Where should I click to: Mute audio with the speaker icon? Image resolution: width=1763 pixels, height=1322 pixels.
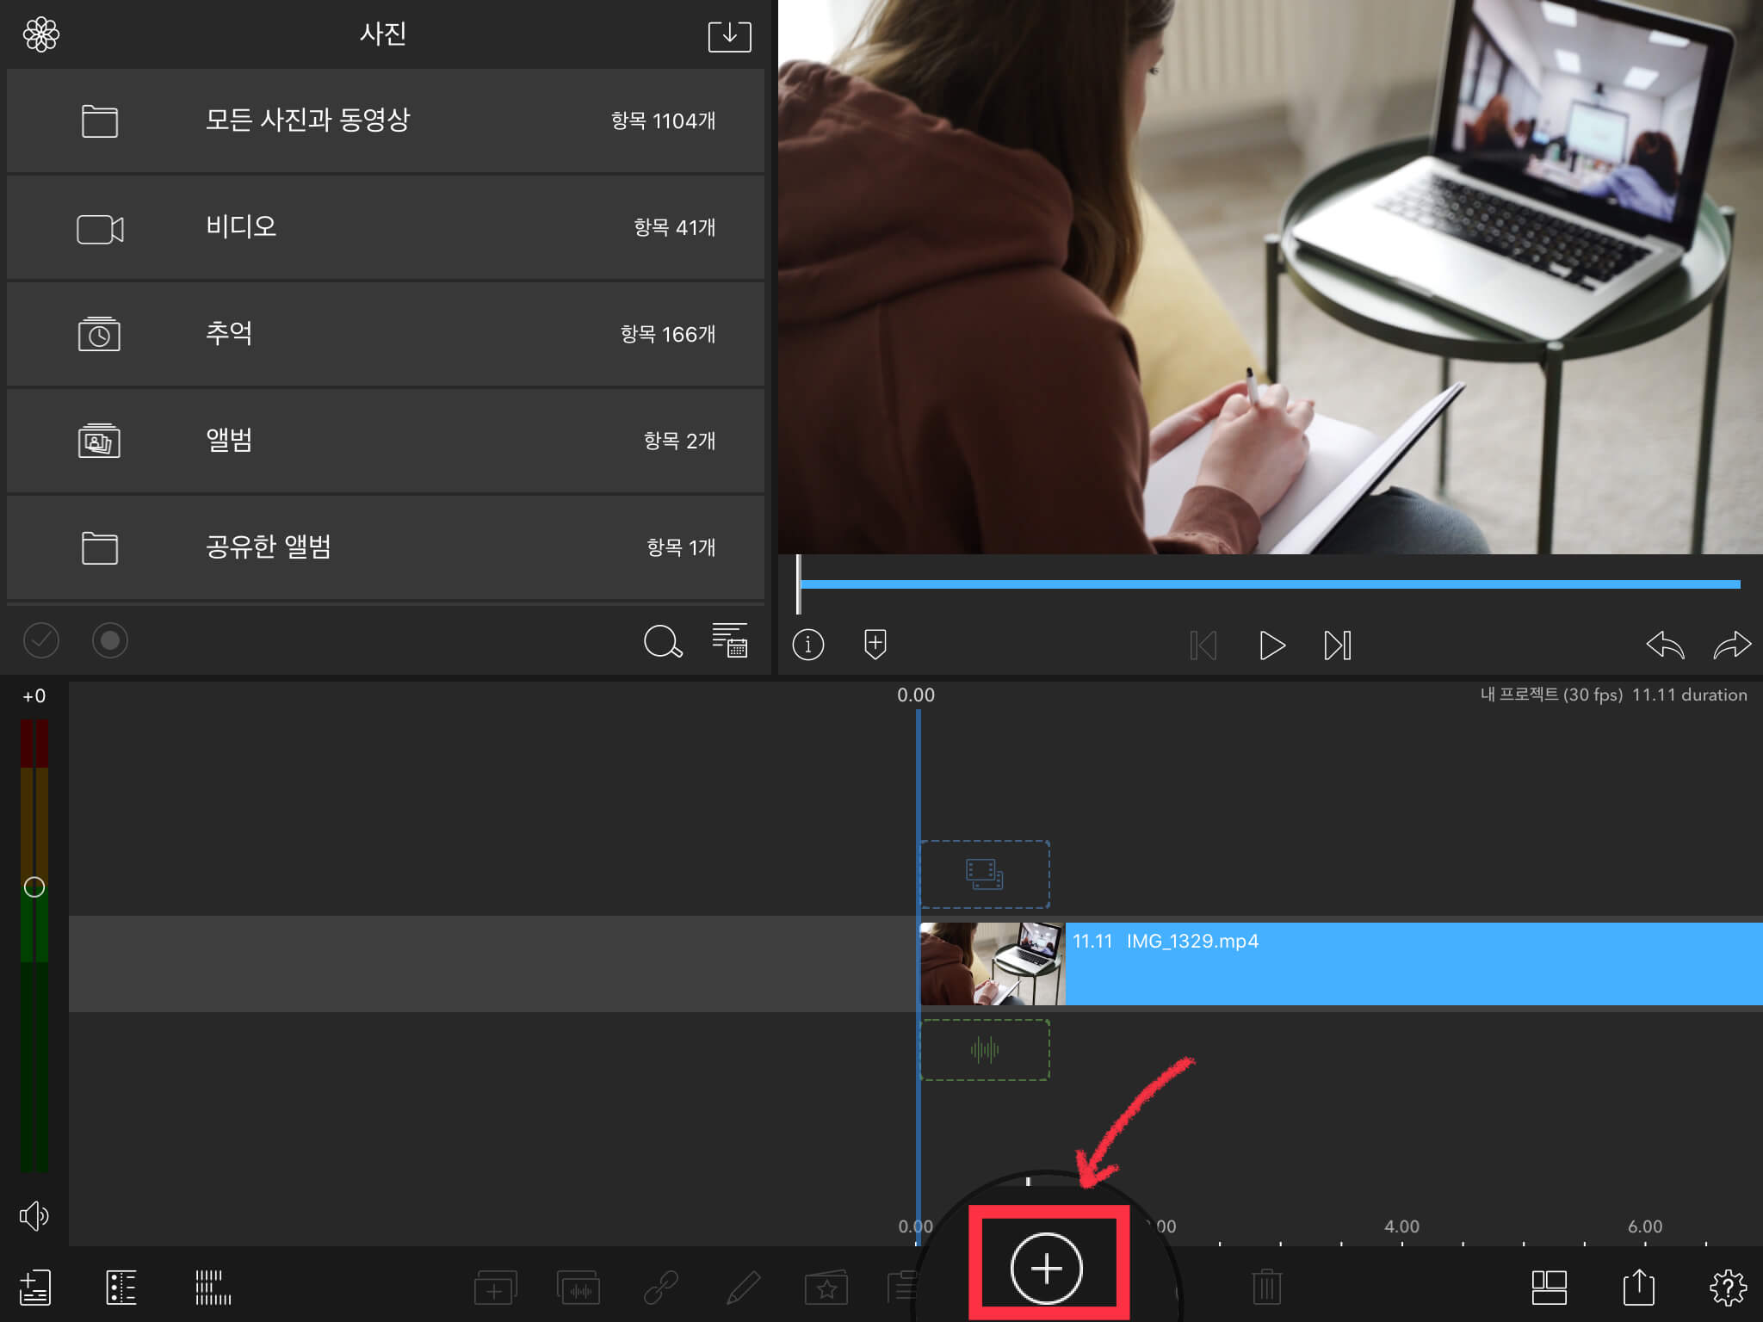(x=34, y=1215)
